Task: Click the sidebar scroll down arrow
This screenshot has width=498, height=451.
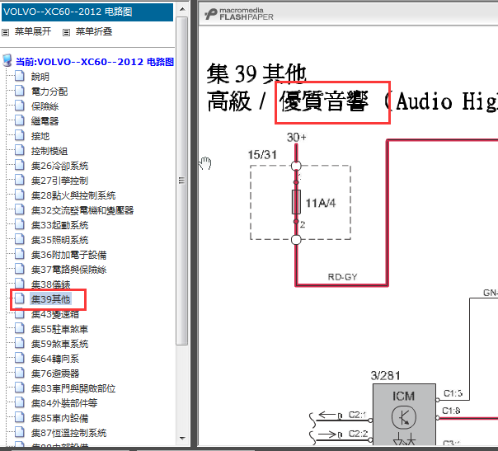Action: point(182,439)
